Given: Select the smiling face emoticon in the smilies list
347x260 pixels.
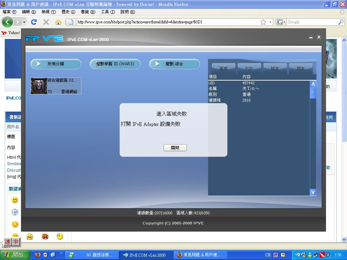Looking at the screenshot, I should click(14, 200).
